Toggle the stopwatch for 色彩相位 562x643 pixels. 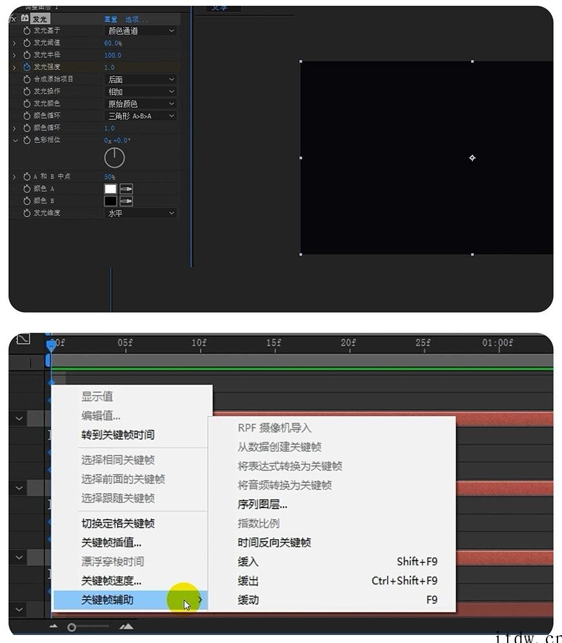coord(26,140)
